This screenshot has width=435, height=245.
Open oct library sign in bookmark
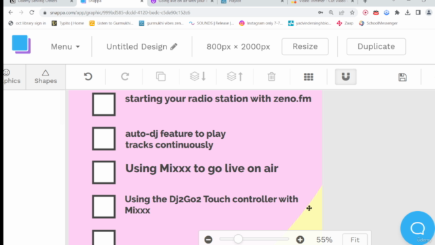(27, 23)
